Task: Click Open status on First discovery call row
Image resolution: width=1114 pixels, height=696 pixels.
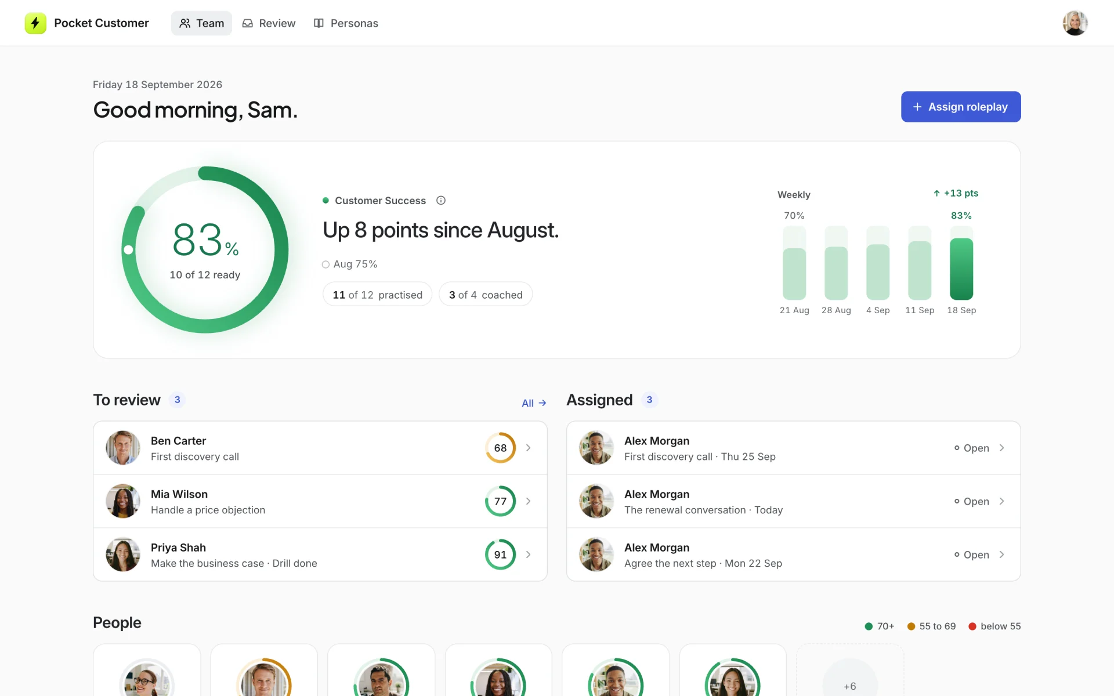Action: (x=972, y=448)
